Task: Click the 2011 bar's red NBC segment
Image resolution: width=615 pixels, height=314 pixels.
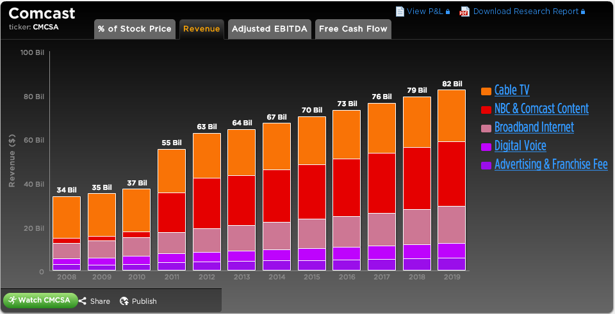Action: point(171,212)
